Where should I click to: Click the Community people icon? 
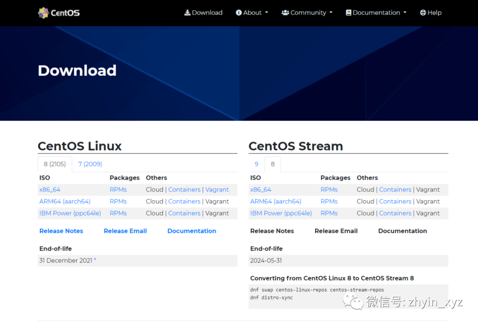[x=285, y=13]
